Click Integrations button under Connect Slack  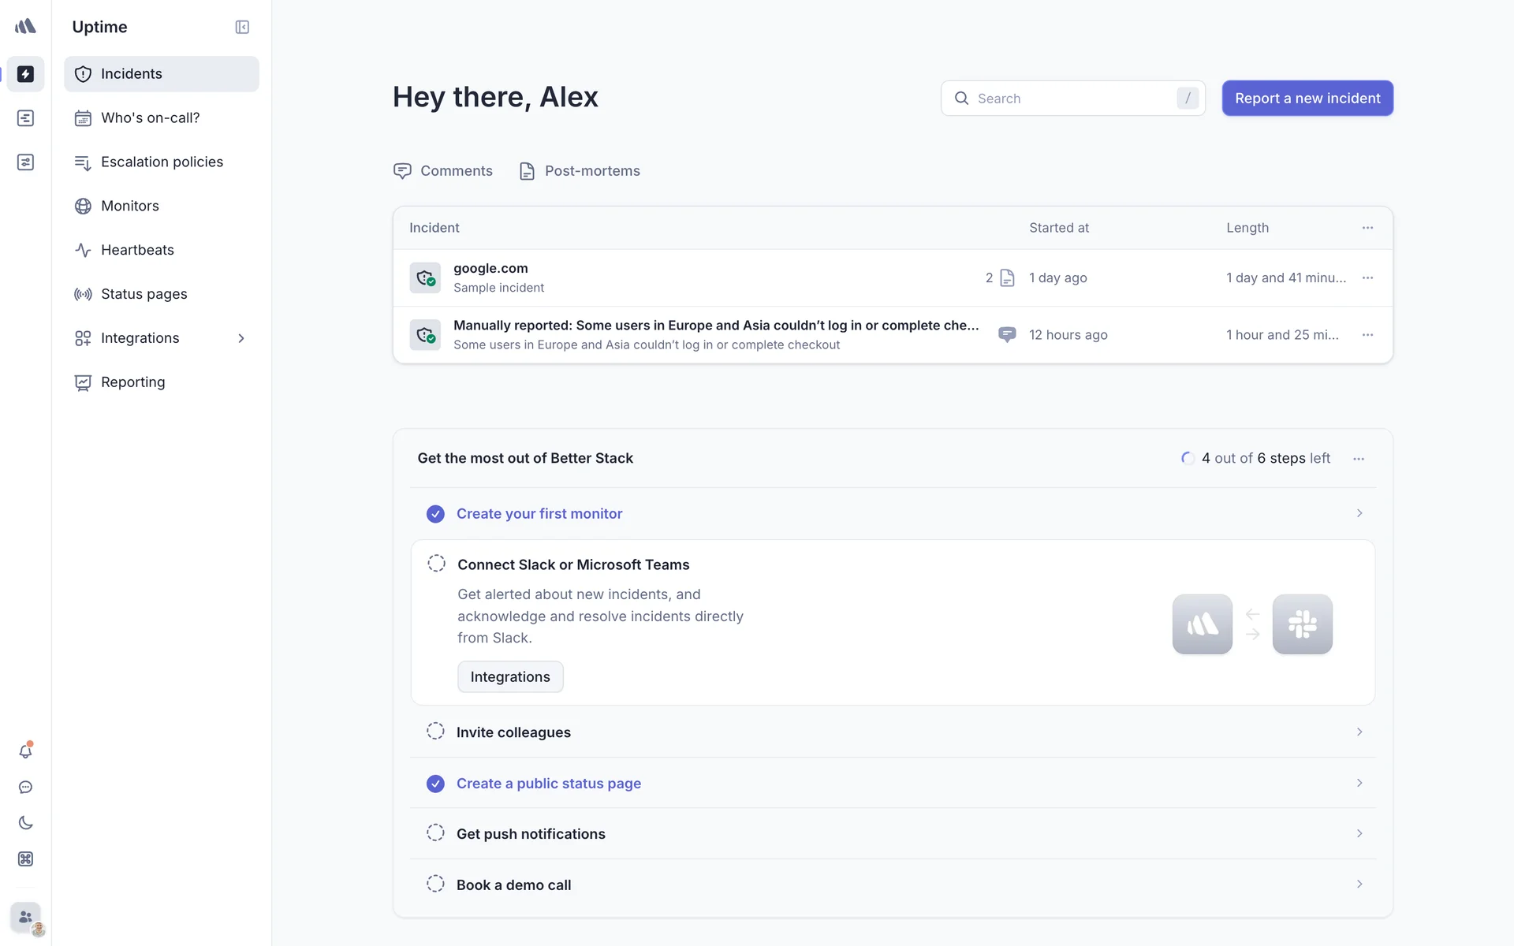point(510,677)
